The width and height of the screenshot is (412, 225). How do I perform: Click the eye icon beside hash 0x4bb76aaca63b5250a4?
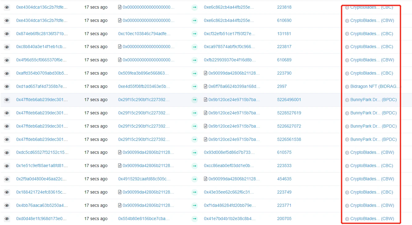7,206
